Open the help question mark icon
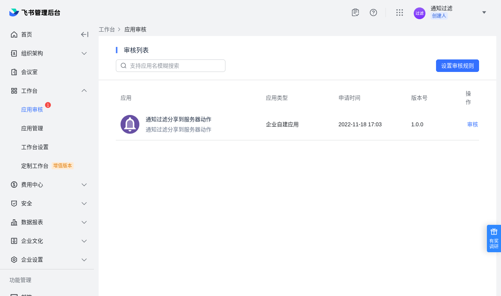 coord(373,13)
